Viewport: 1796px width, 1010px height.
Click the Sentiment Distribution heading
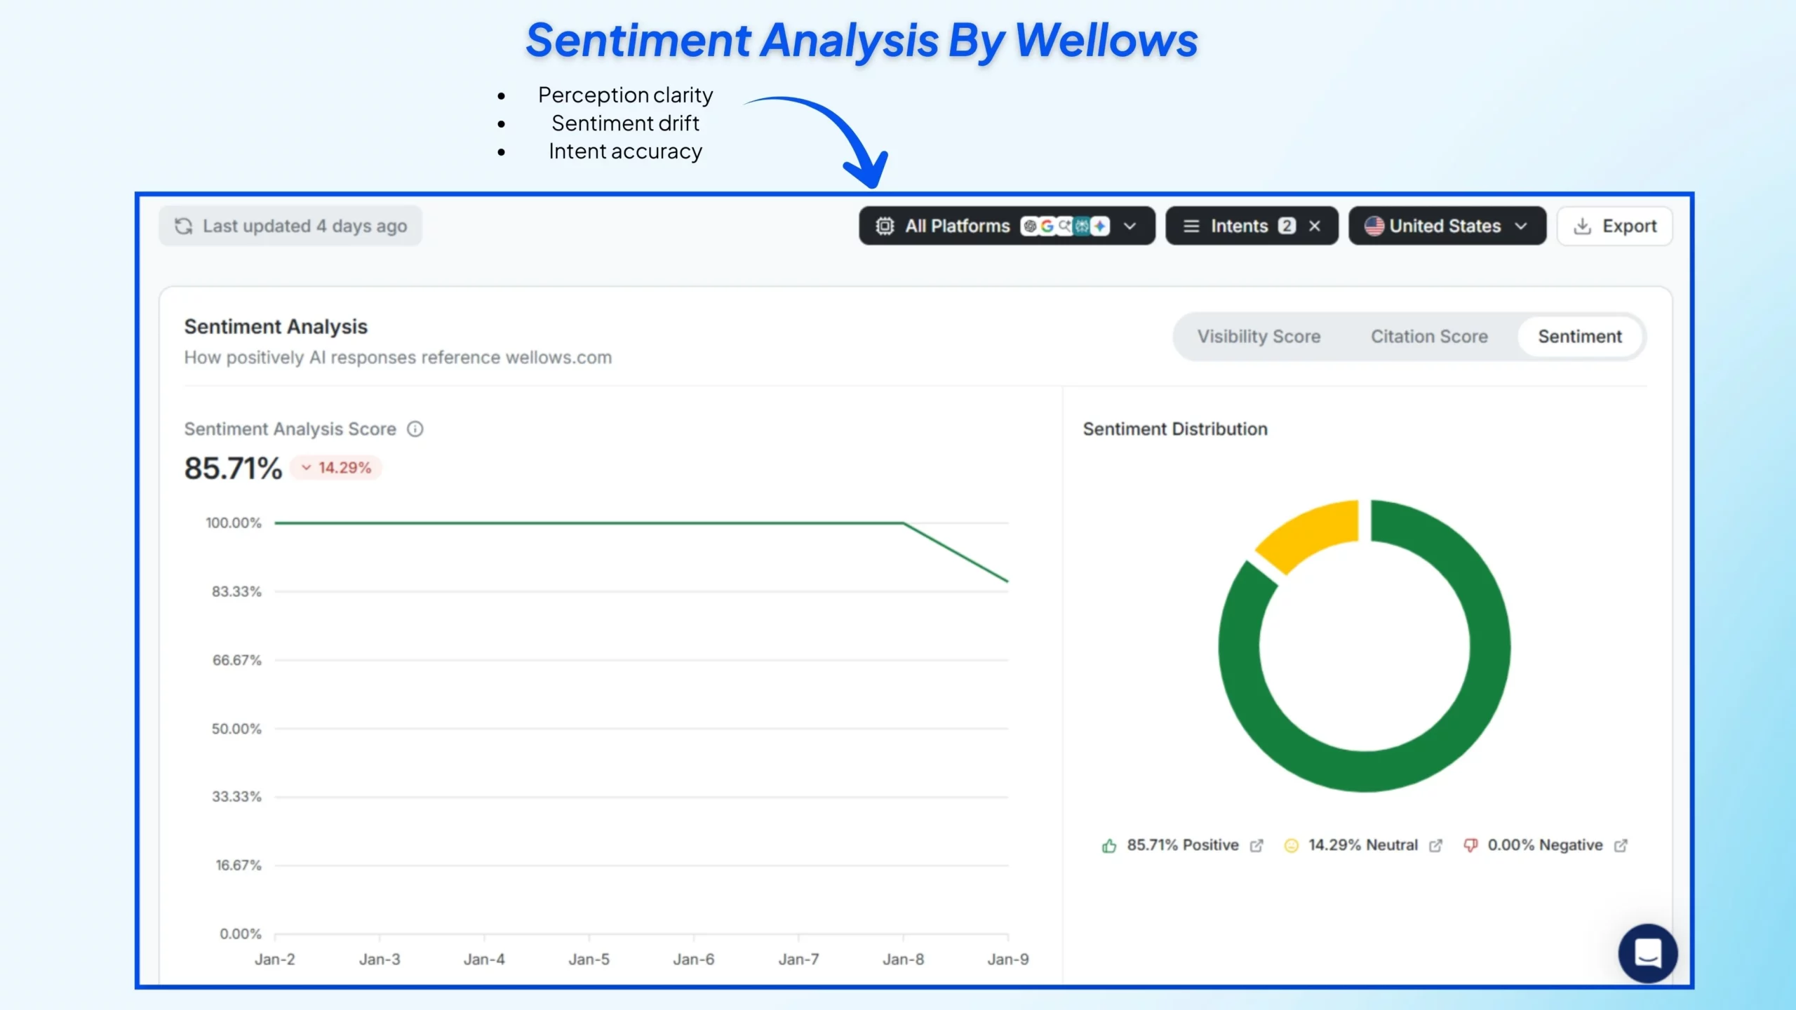point(1175,429)
